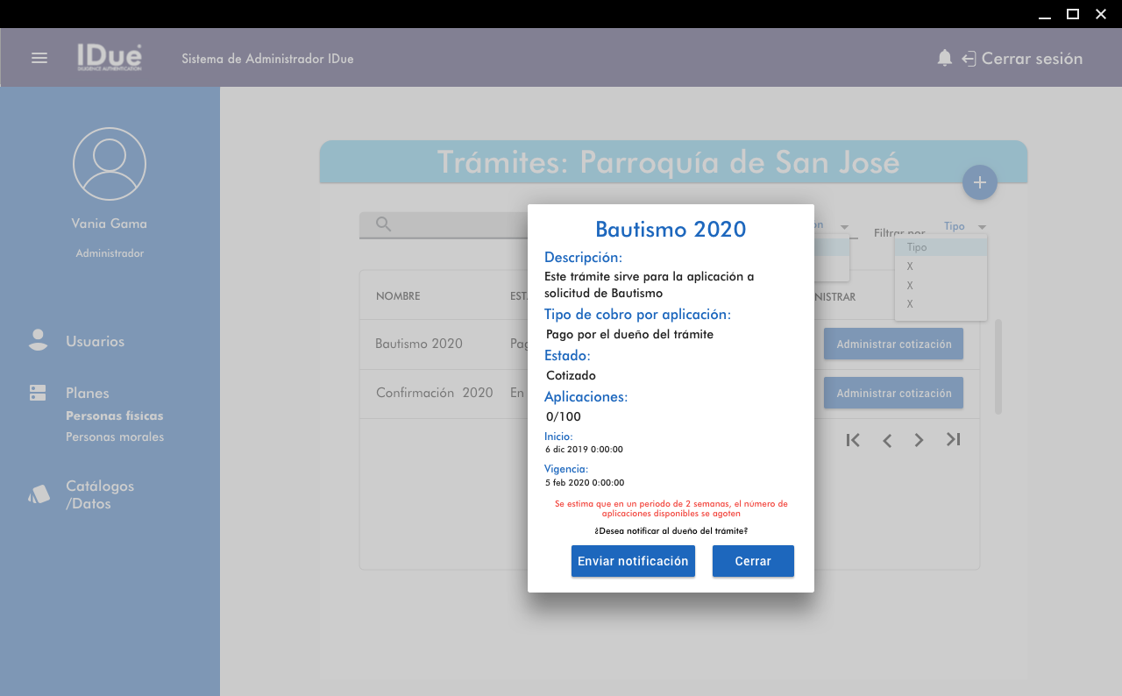1122x696 pixels.
Task: Go to the first page of results
Action: pyautogui.click(x=853, y=440)
